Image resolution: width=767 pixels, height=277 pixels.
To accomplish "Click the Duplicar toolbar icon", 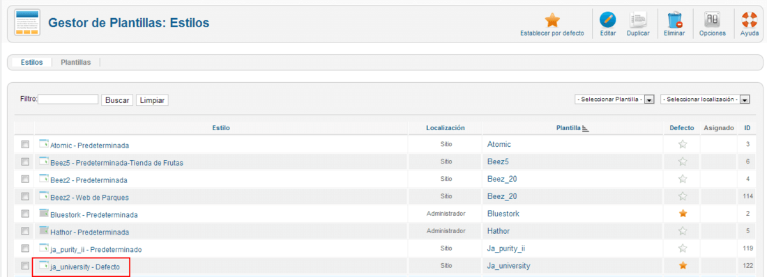I will 638,20.
